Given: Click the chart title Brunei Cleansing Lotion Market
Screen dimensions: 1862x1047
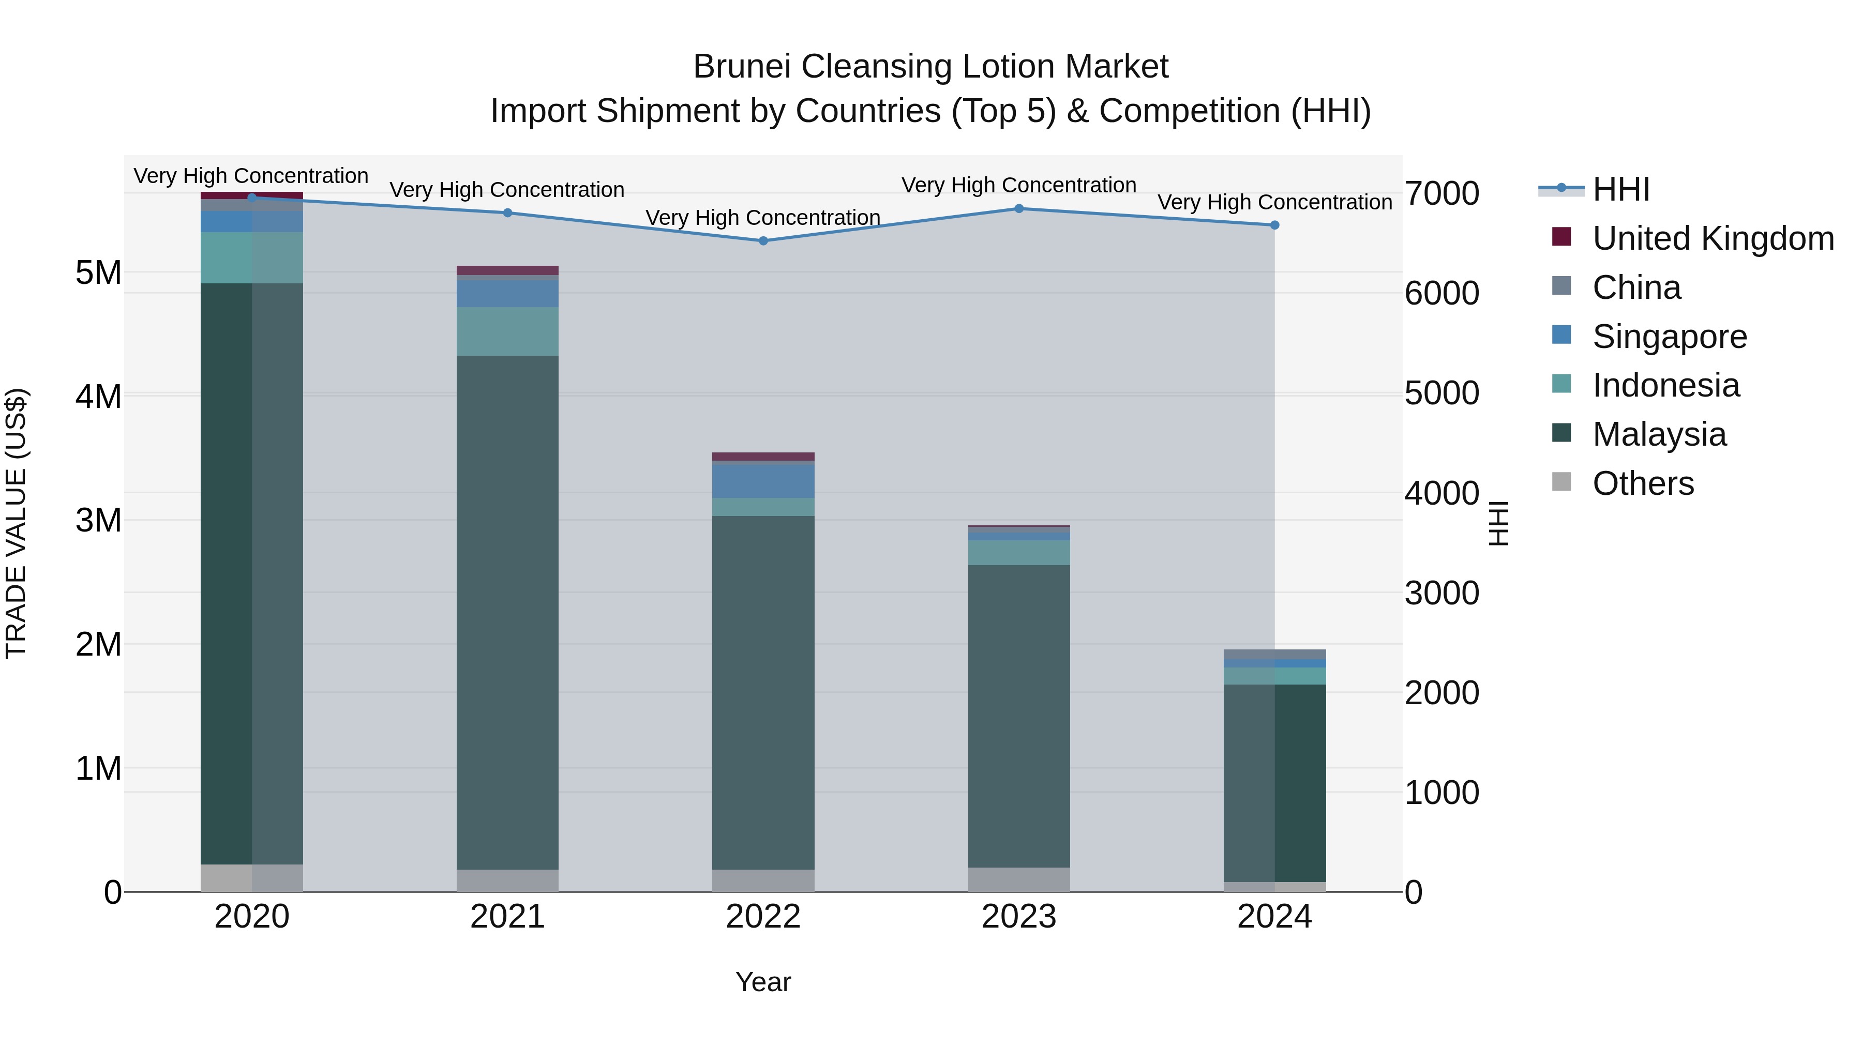Looking at the screenshot, I should pos(931,67).
